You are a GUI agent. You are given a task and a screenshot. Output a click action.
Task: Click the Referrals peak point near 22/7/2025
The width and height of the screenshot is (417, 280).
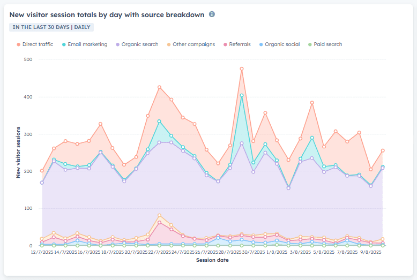click(159, 222)
